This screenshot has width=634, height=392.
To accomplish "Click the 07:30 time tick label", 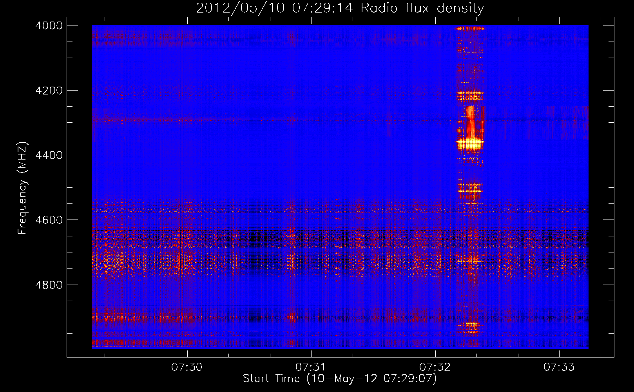I will coord(187,367).
